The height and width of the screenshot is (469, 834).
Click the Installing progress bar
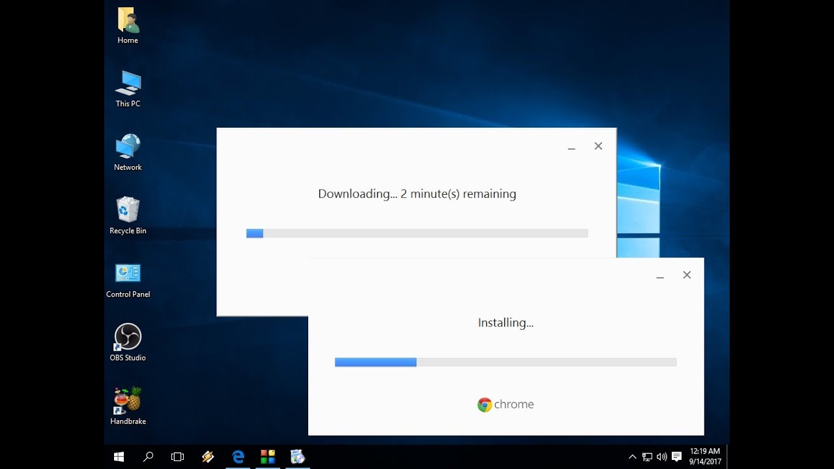point(506,362)
